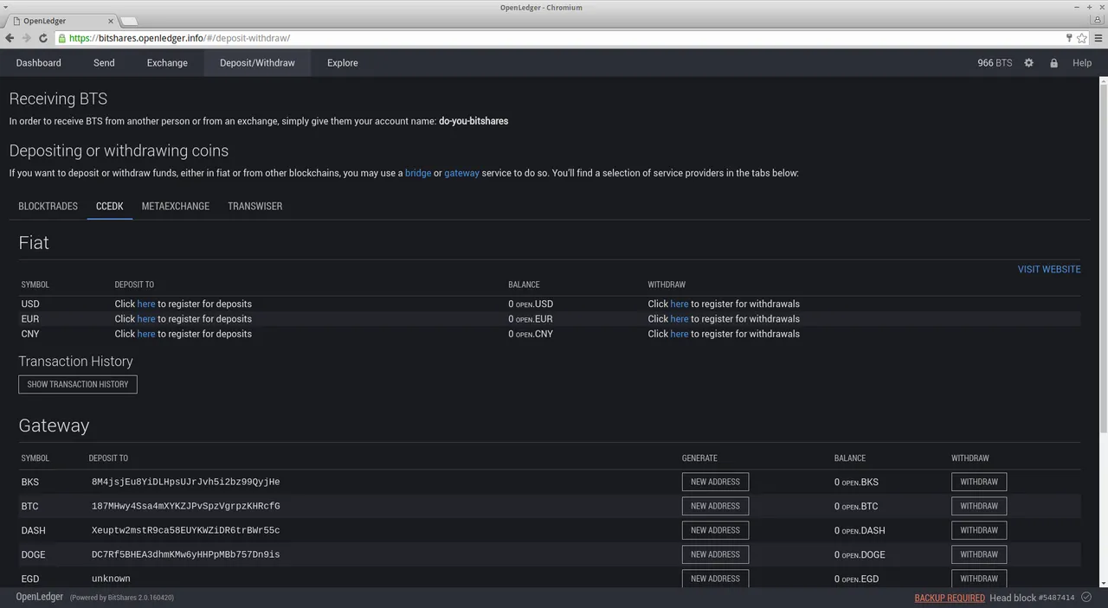Open the Explore menu item
Viewport: 1108px width, 608px height.
tap(343, 63)
